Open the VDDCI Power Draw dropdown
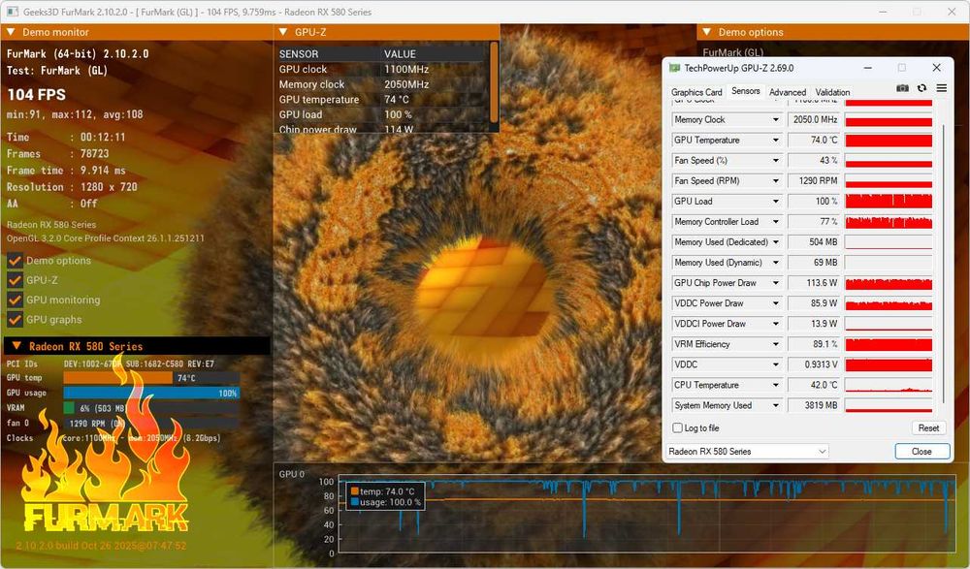 click(x=775, y=324)
